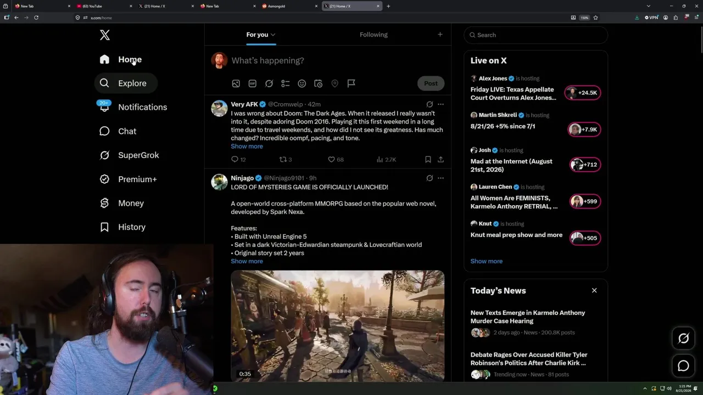Repost Very AFK's Doom post
703x395 pixels.
click(286, 160)
